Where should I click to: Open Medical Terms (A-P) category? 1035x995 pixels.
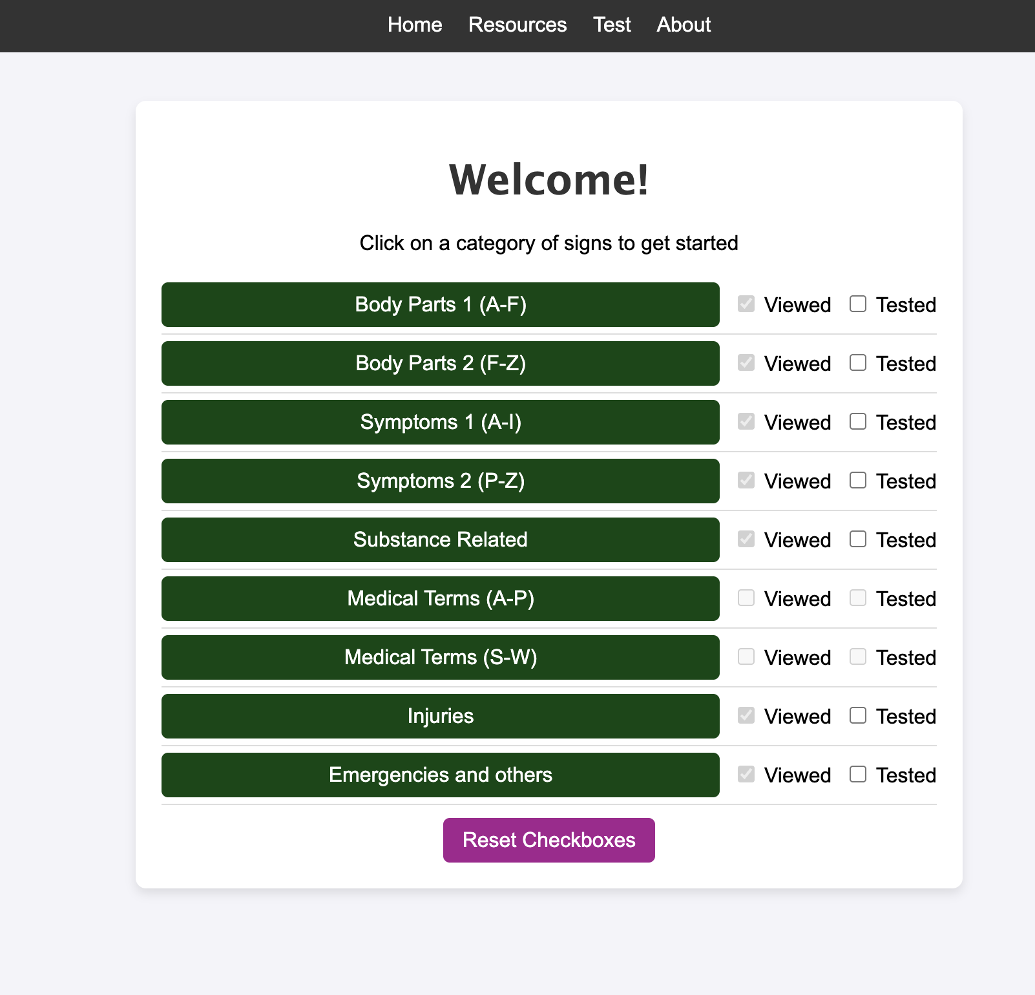(x=441, y=598)
